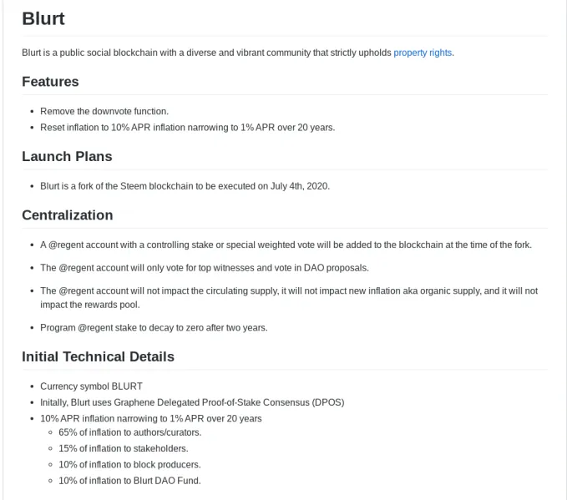Click the 'Currency symbol BLURT' line
The image size is (567, 500).
pyautogui.click(x=92, y=386)
